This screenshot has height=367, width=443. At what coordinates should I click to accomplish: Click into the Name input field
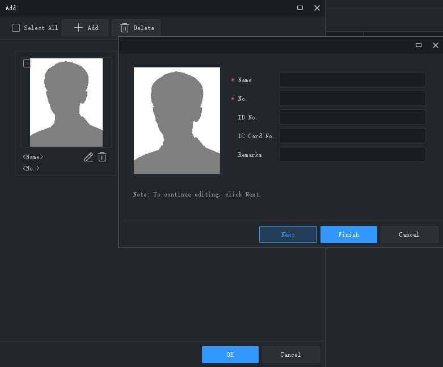(x=352, y=79)
